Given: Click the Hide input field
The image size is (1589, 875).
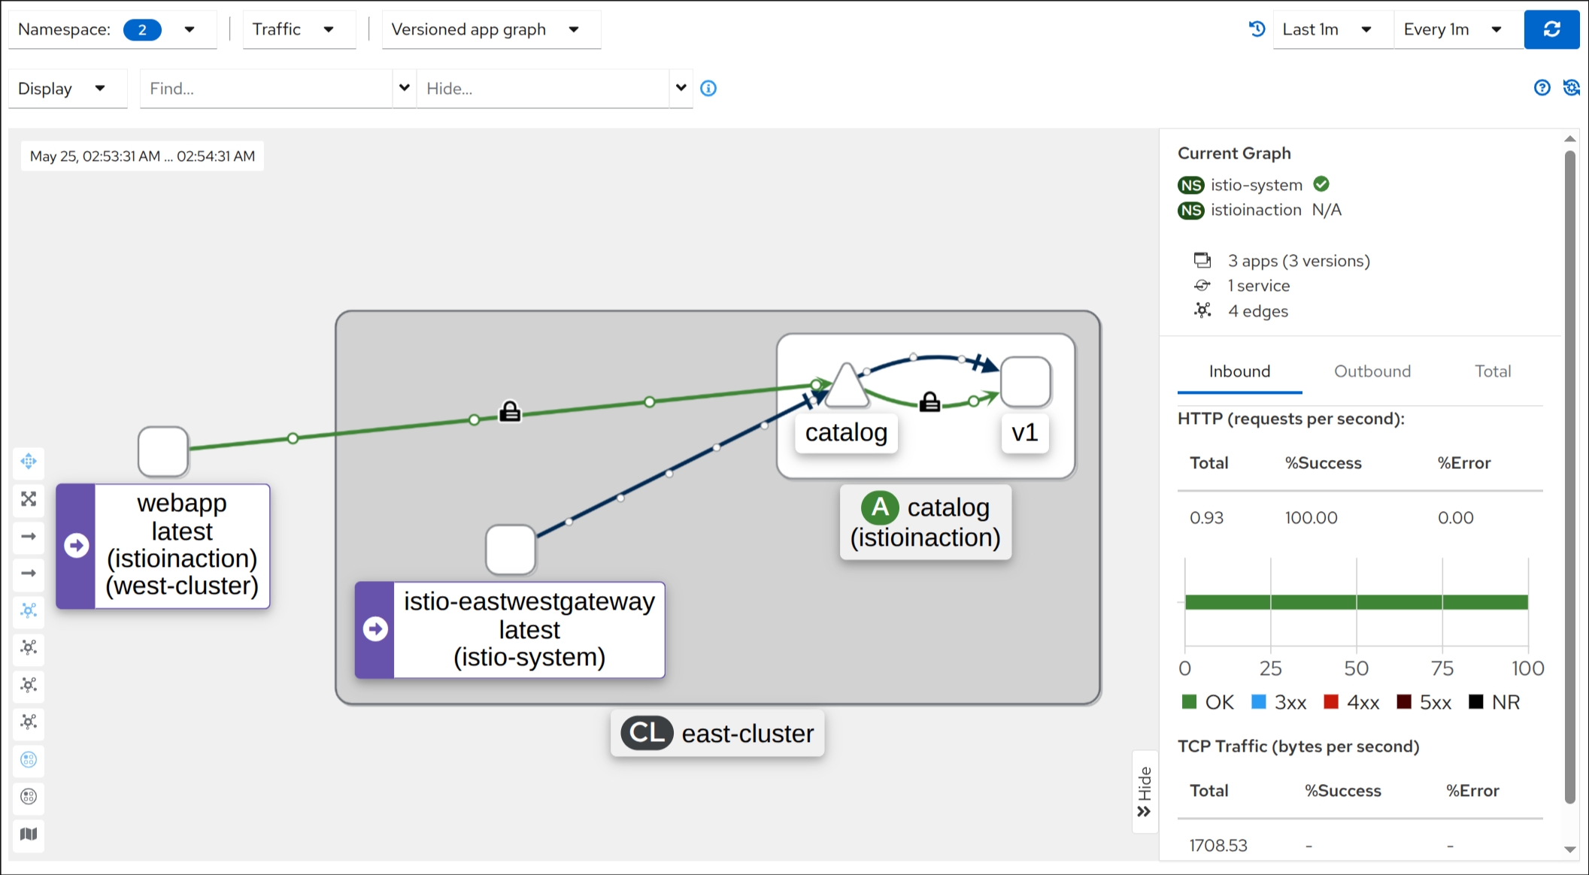Looking at the screenshot, I should 543,89.
